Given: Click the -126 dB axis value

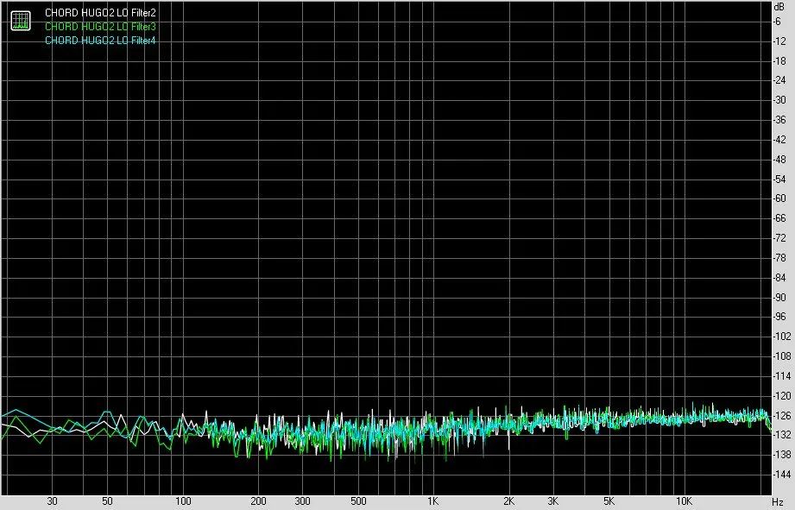Looking at the screenshot, I should (782, 416).
